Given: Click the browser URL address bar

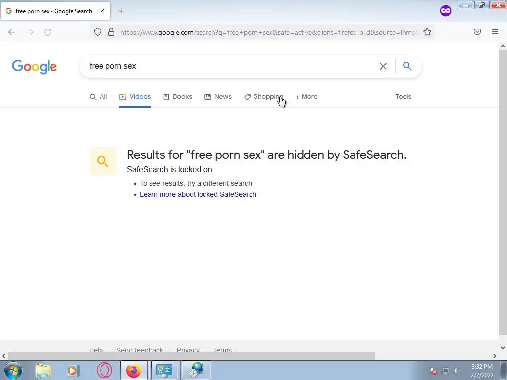Looking at the screenshot, I should point(268,32).
